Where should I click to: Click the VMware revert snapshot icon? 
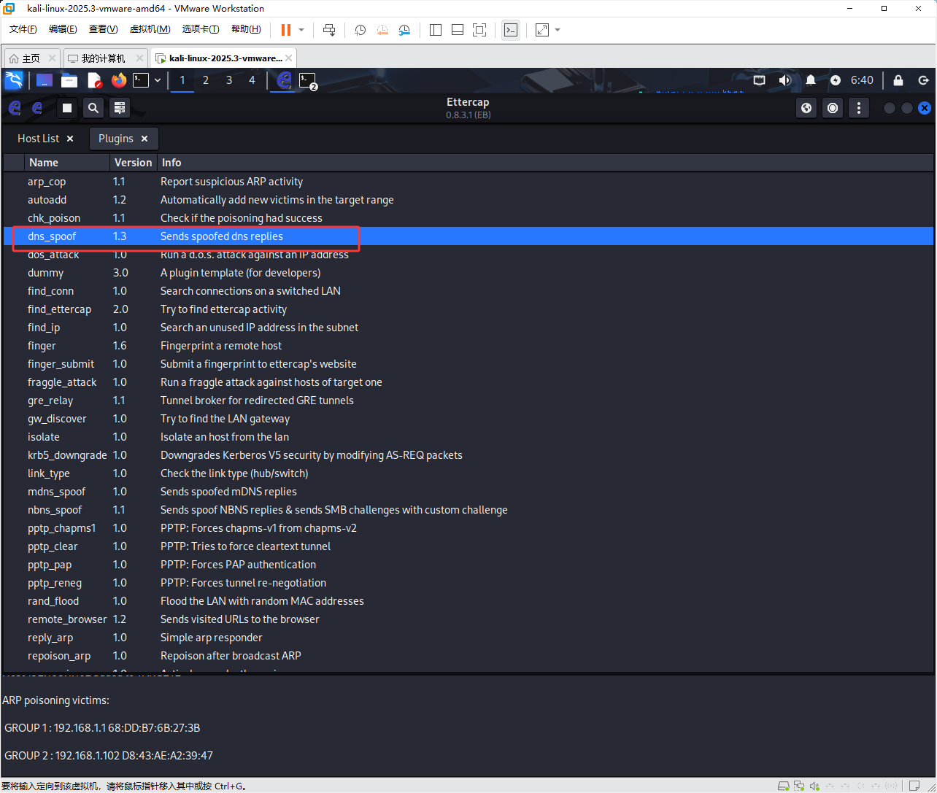(x=382, y=30)
